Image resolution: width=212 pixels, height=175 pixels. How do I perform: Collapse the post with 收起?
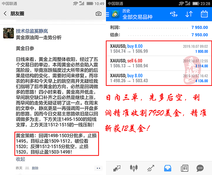tap(20, 159)
